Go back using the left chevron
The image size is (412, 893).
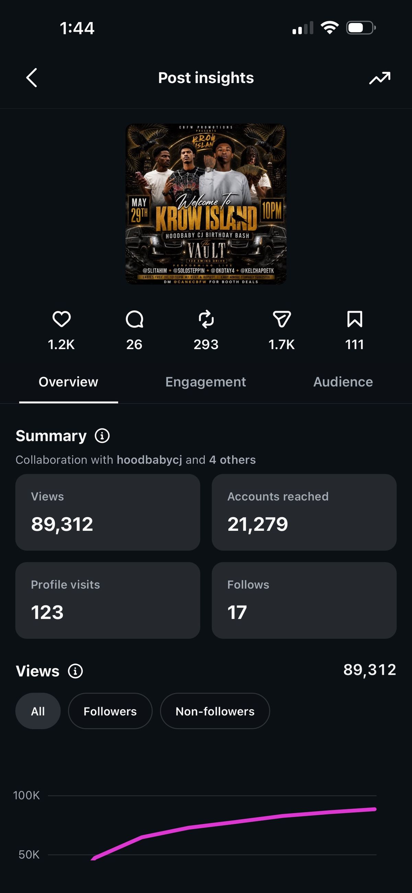[32, 77]
